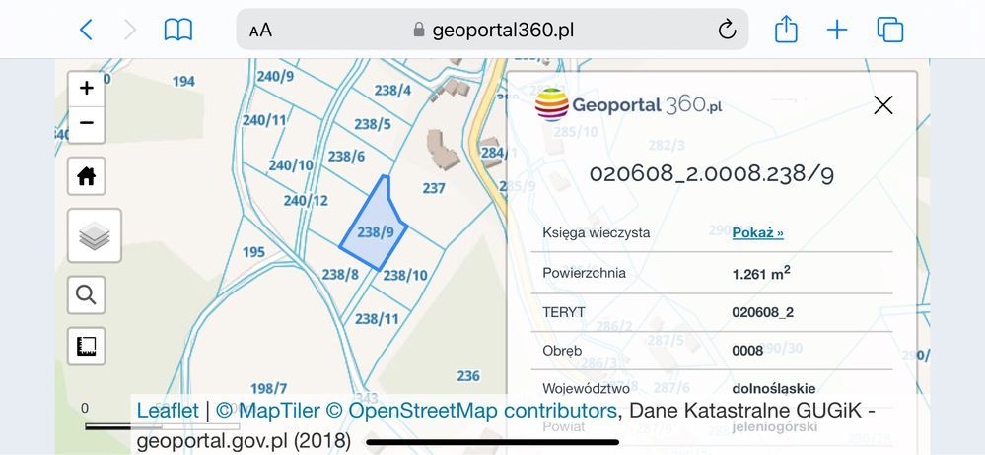985x455 pixels.
Task: Select parcel 238/4 on map
Action: (x=392, y=91)
